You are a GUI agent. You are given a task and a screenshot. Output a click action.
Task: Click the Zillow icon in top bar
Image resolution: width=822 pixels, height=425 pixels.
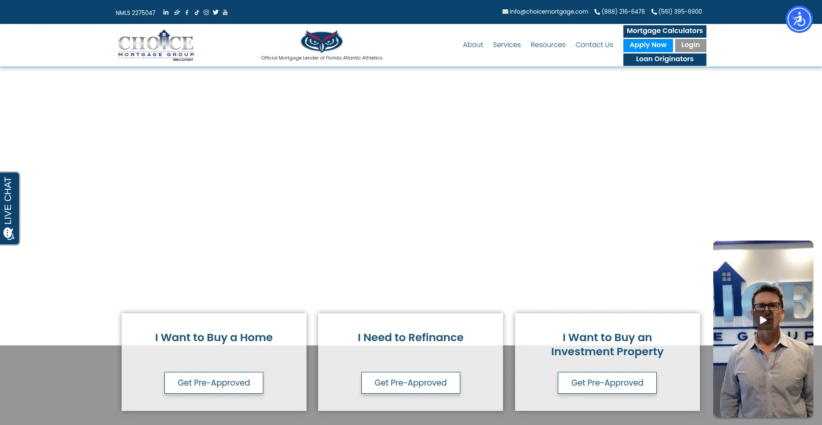(177, 12)
